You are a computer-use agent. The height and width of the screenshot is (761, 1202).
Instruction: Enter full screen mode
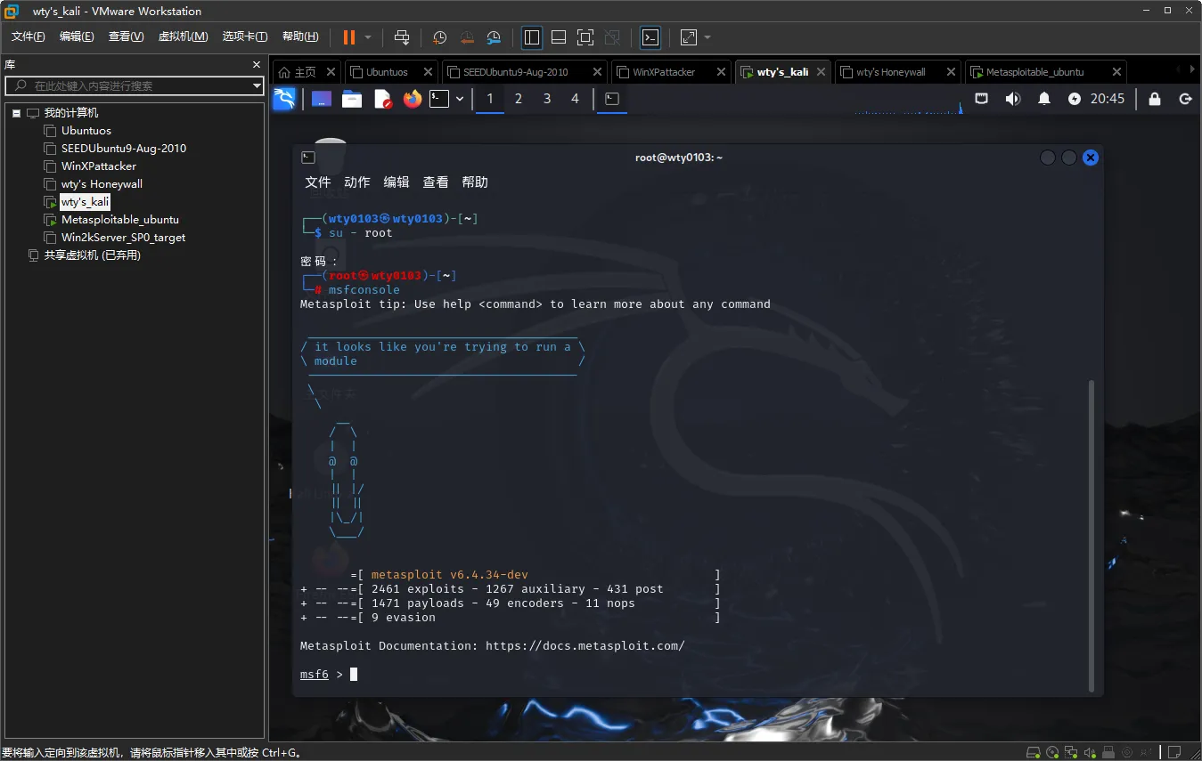585,37
